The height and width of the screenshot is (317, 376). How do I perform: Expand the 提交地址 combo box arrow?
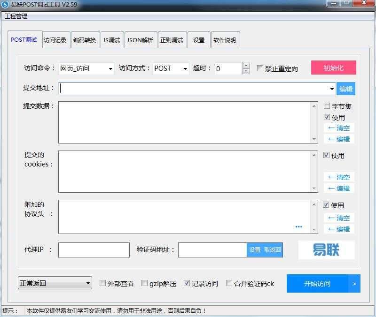(x=331, y=88)
